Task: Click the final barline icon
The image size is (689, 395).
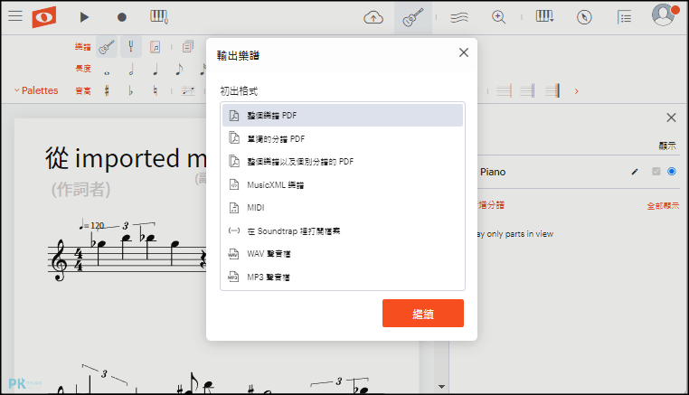Action: point(552,90)
